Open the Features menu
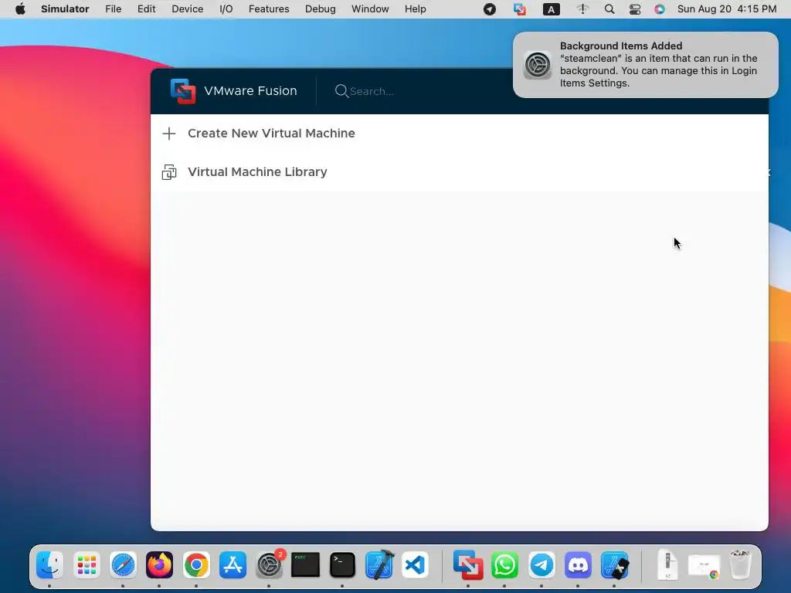791x593 pixels. [x=269, y=9]
